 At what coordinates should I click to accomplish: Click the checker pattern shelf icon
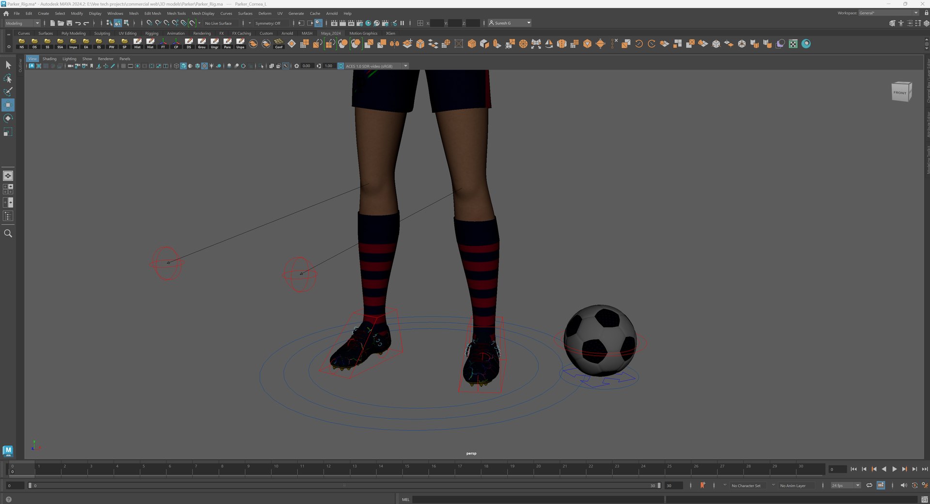pos(793,44)
